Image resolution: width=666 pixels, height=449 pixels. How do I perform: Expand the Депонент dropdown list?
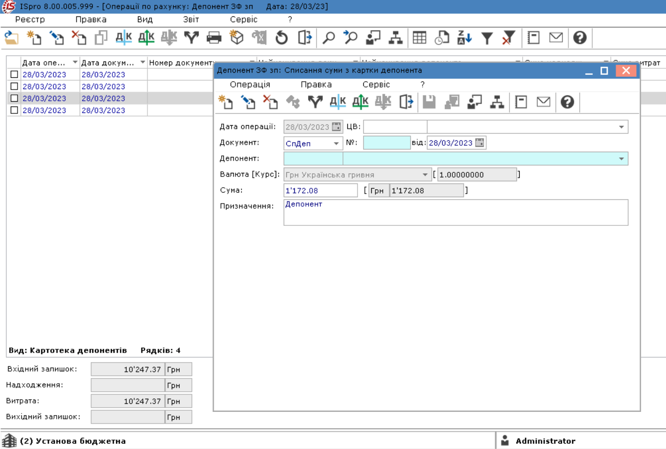(x=621, y=159)
